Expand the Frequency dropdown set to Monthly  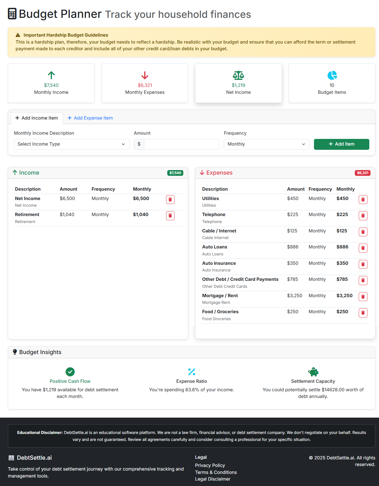point(266,144)
